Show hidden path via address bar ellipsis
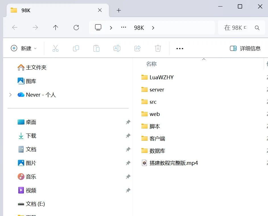268x216 pixels. coord(123,27)
